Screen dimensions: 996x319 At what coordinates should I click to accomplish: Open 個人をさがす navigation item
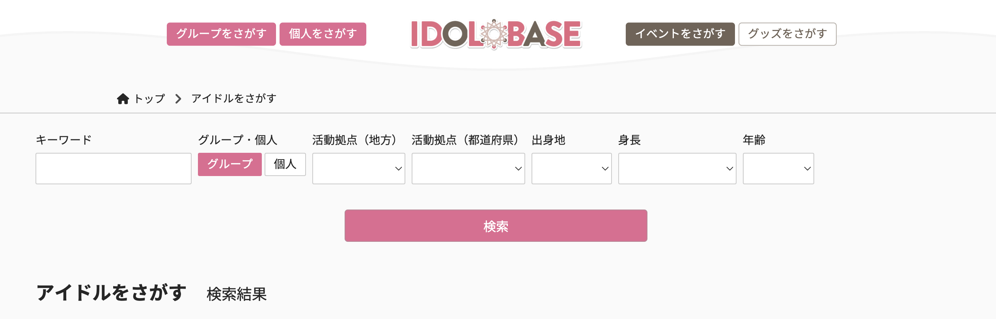pos(323,34)
